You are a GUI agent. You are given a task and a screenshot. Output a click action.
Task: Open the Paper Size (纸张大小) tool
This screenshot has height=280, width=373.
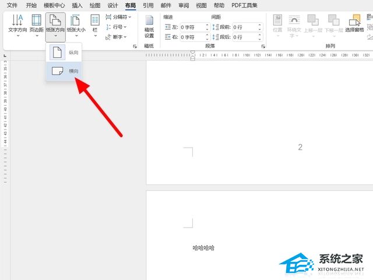(x=76, y=24)
